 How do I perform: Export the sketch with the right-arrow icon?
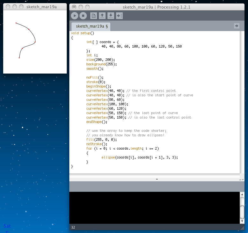click(x=119, y=16)
